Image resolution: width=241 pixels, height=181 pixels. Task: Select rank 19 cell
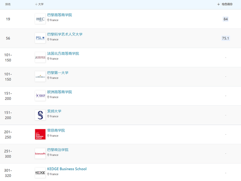pyautogui.click(x=8, y=19)
